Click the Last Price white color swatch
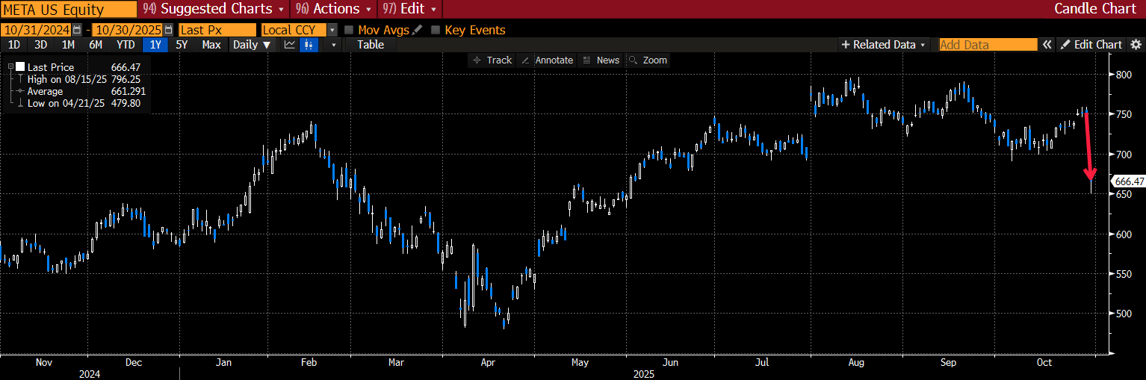 click(20, 67)
